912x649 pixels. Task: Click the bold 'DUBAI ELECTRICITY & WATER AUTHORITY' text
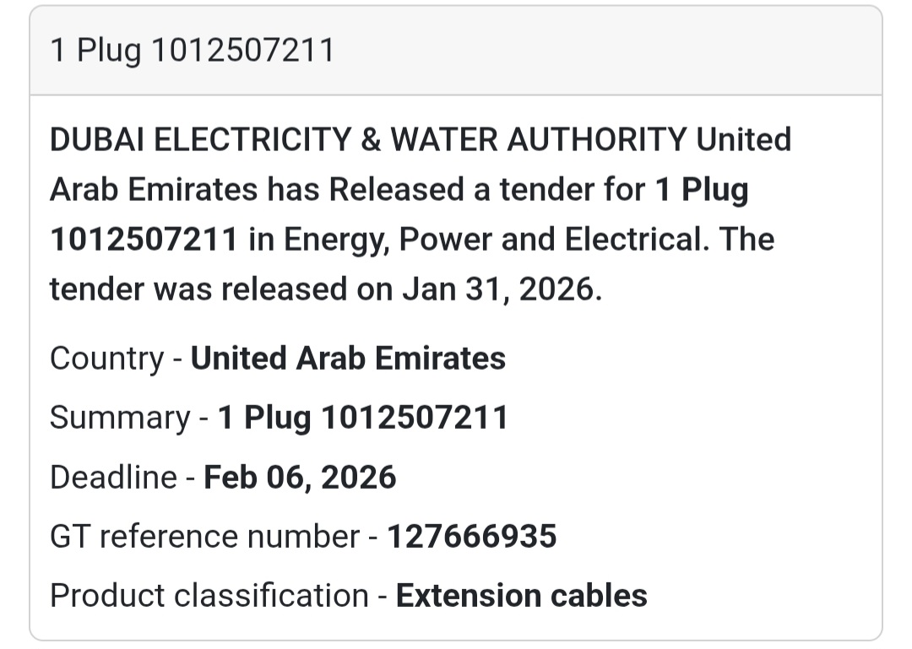(x=368, y=139)
